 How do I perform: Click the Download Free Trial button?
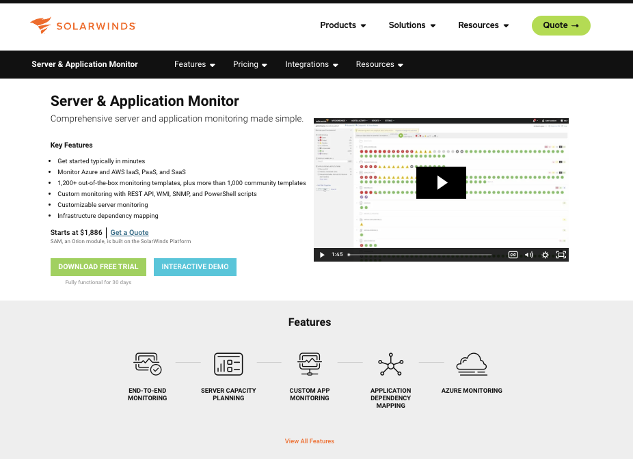coord(98,266)
